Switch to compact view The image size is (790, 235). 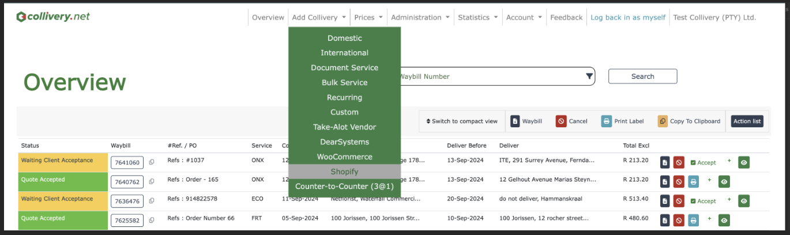(x=461, y=122)
